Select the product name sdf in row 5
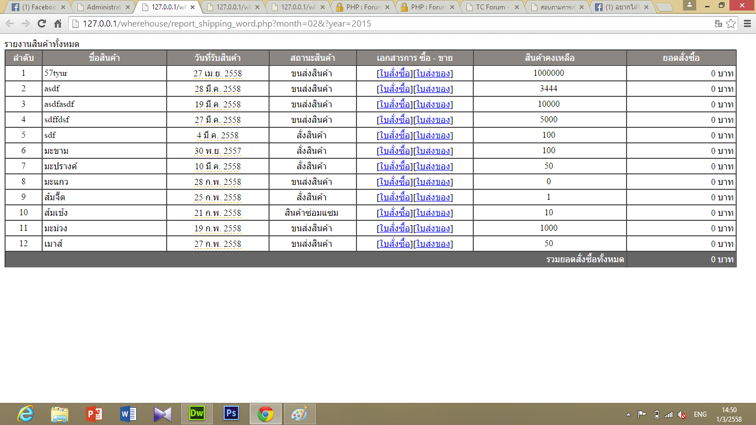The width and height of the screenshot is (756, 425). [50, 135]
